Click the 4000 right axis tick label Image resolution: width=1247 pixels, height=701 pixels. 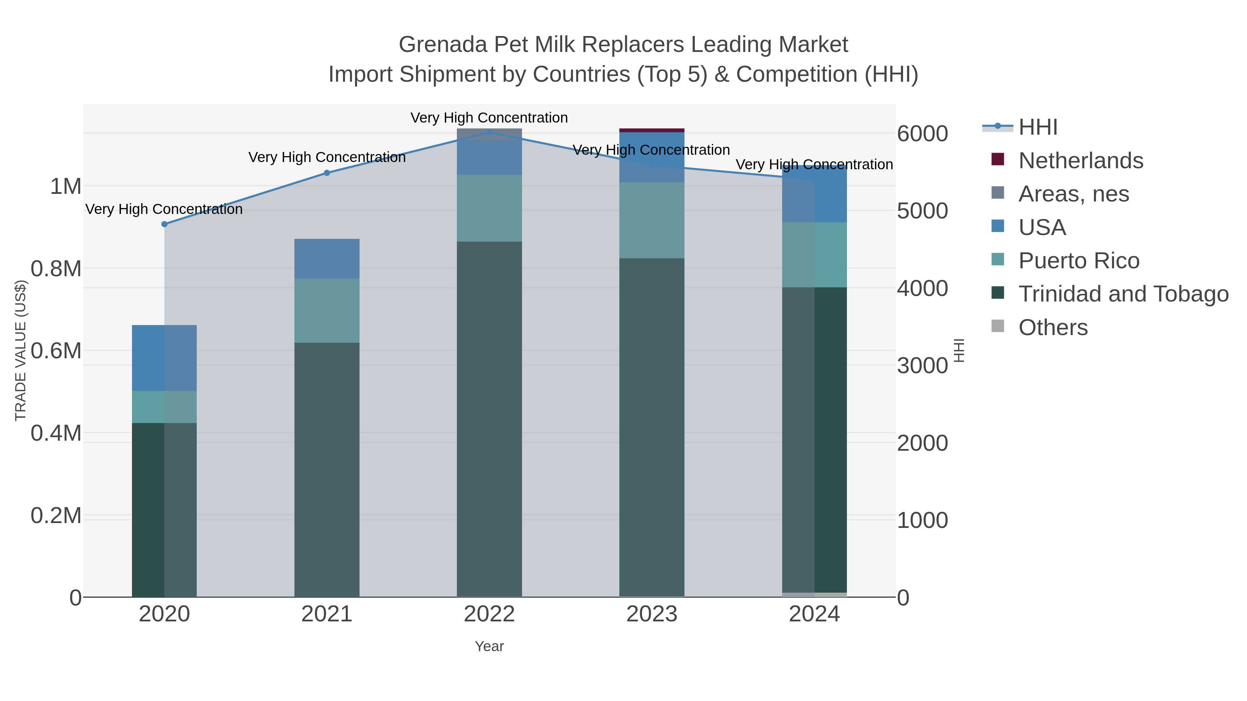tap(923, 288)
